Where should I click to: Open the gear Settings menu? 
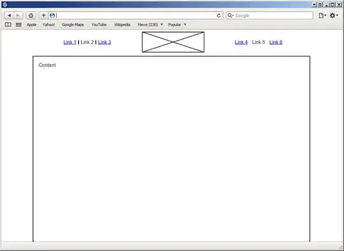click(334, 15)
